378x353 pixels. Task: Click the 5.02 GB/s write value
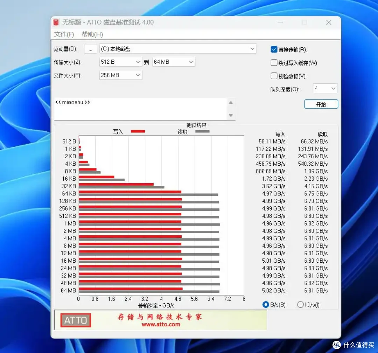tap(274, 291)
